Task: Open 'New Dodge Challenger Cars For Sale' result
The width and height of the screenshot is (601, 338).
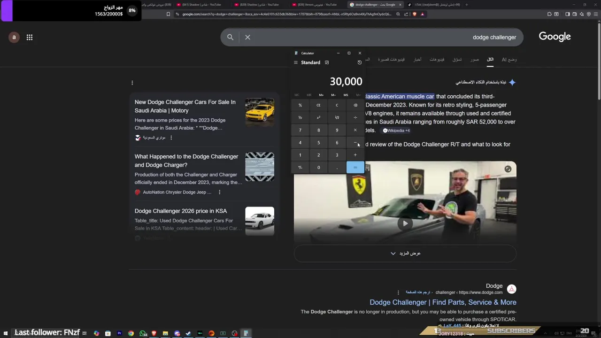Action: pyautogui.click(x=185, y=106)
